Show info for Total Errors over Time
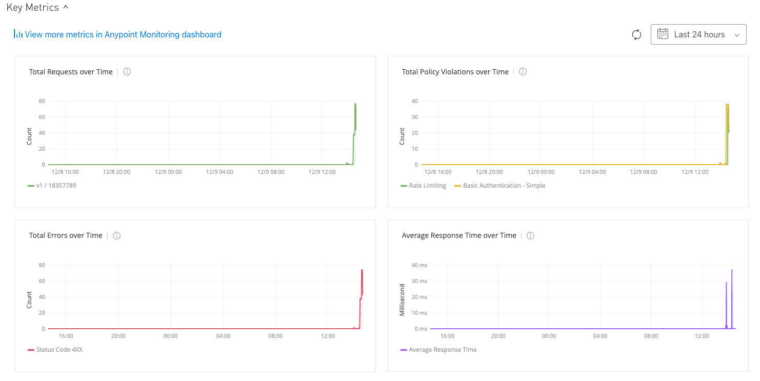Screen dimensions: 760x381 click(x=117, y=236)
